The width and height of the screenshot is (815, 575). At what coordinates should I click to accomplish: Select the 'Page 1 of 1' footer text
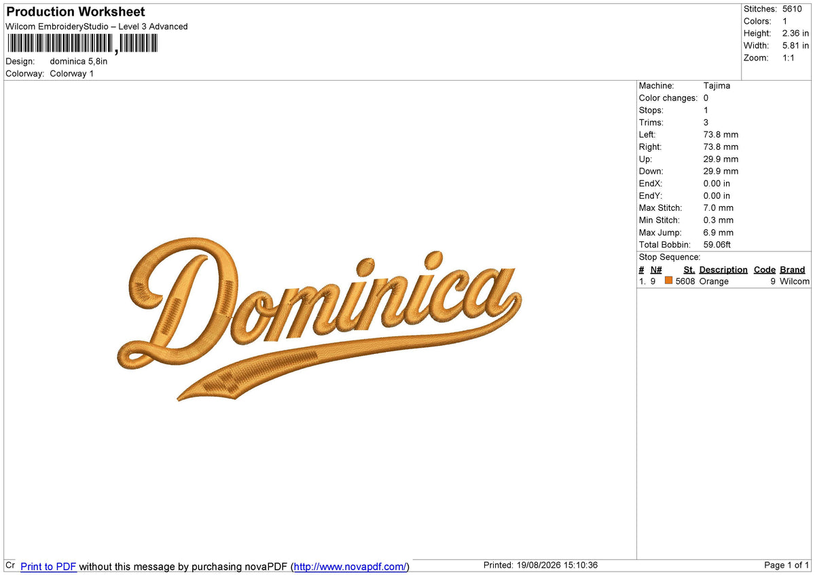[786, 566]
